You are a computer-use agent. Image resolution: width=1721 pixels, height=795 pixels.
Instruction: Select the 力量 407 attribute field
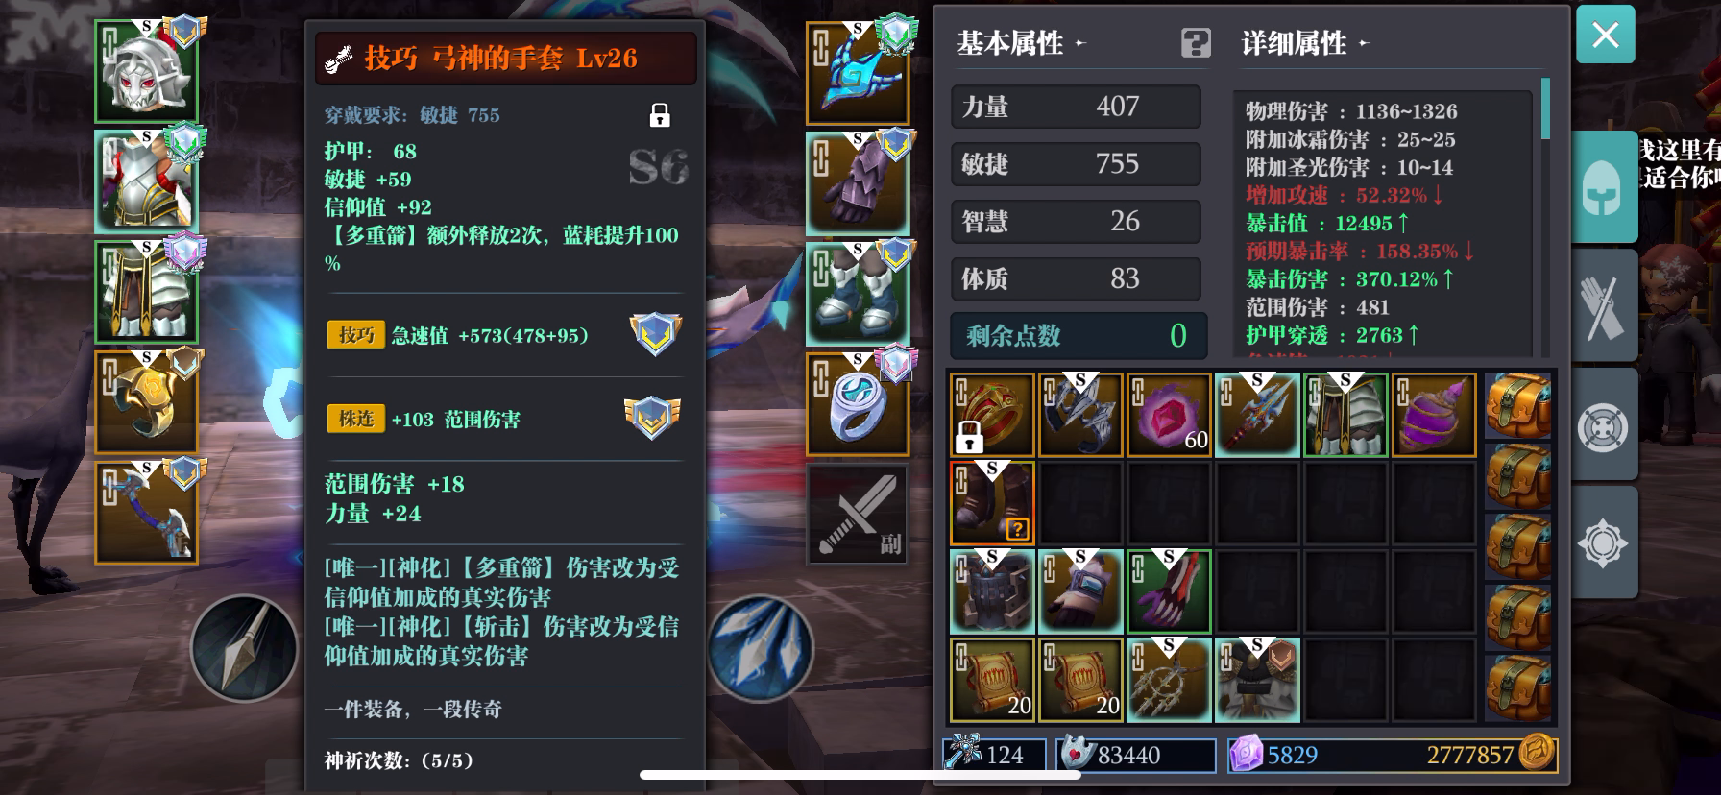[x=1076, y=107]
